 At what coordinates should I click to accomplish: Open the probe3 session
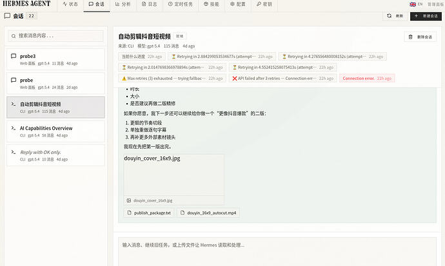coord(55,59)
